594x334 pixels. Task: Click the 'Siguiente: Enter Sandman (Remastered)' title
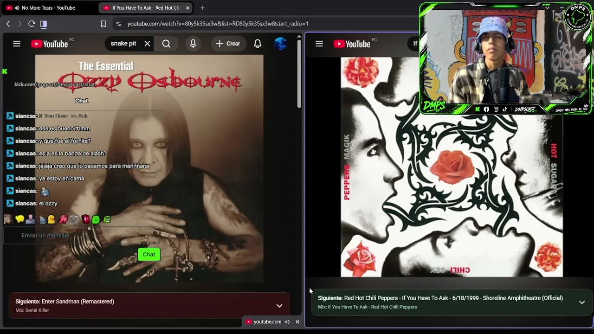coord(65,302)
